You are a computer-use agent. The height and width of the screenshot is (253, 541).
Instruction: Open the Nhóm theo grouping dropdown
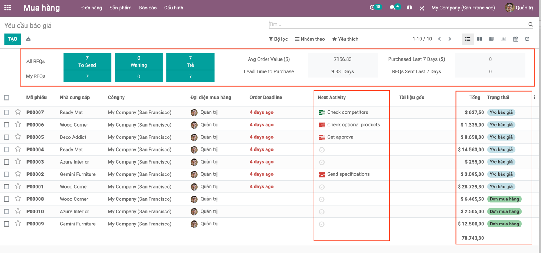[x=310, y=39]
